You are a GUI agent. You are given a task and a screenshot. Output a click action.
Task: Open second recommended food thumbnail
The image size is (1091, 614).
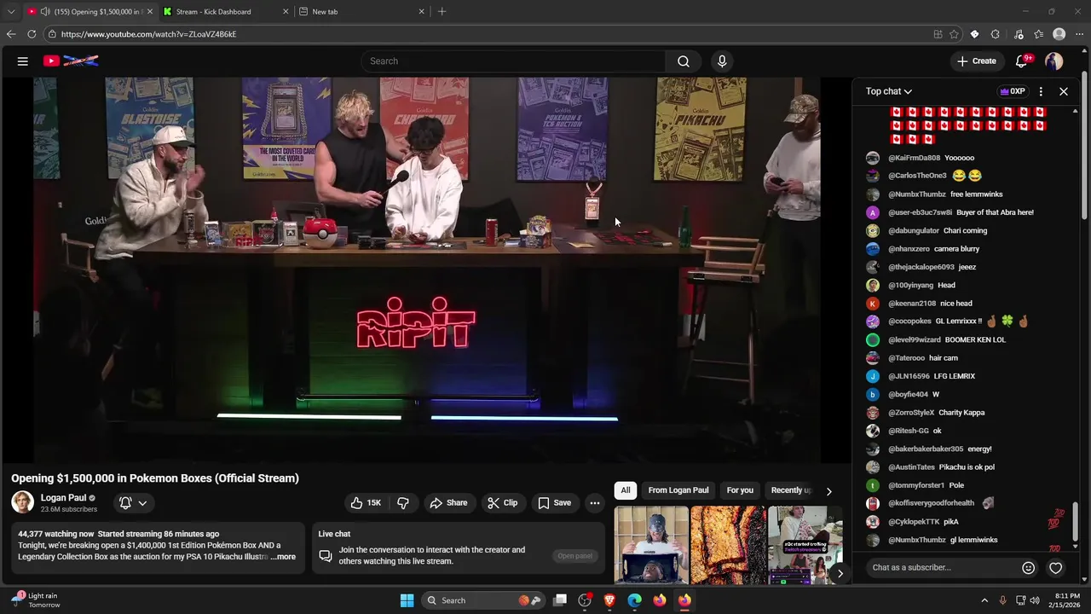(x=729, y=546)
